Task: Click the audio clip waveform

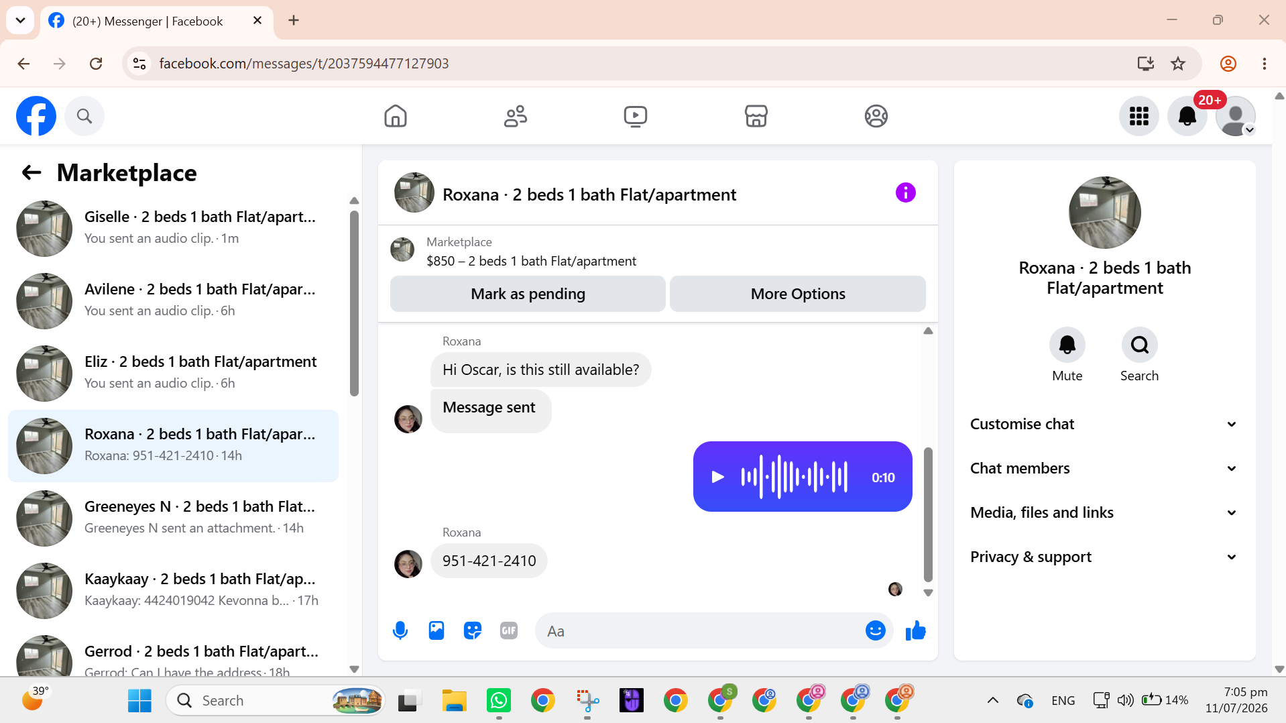Action: pos(794,477)
